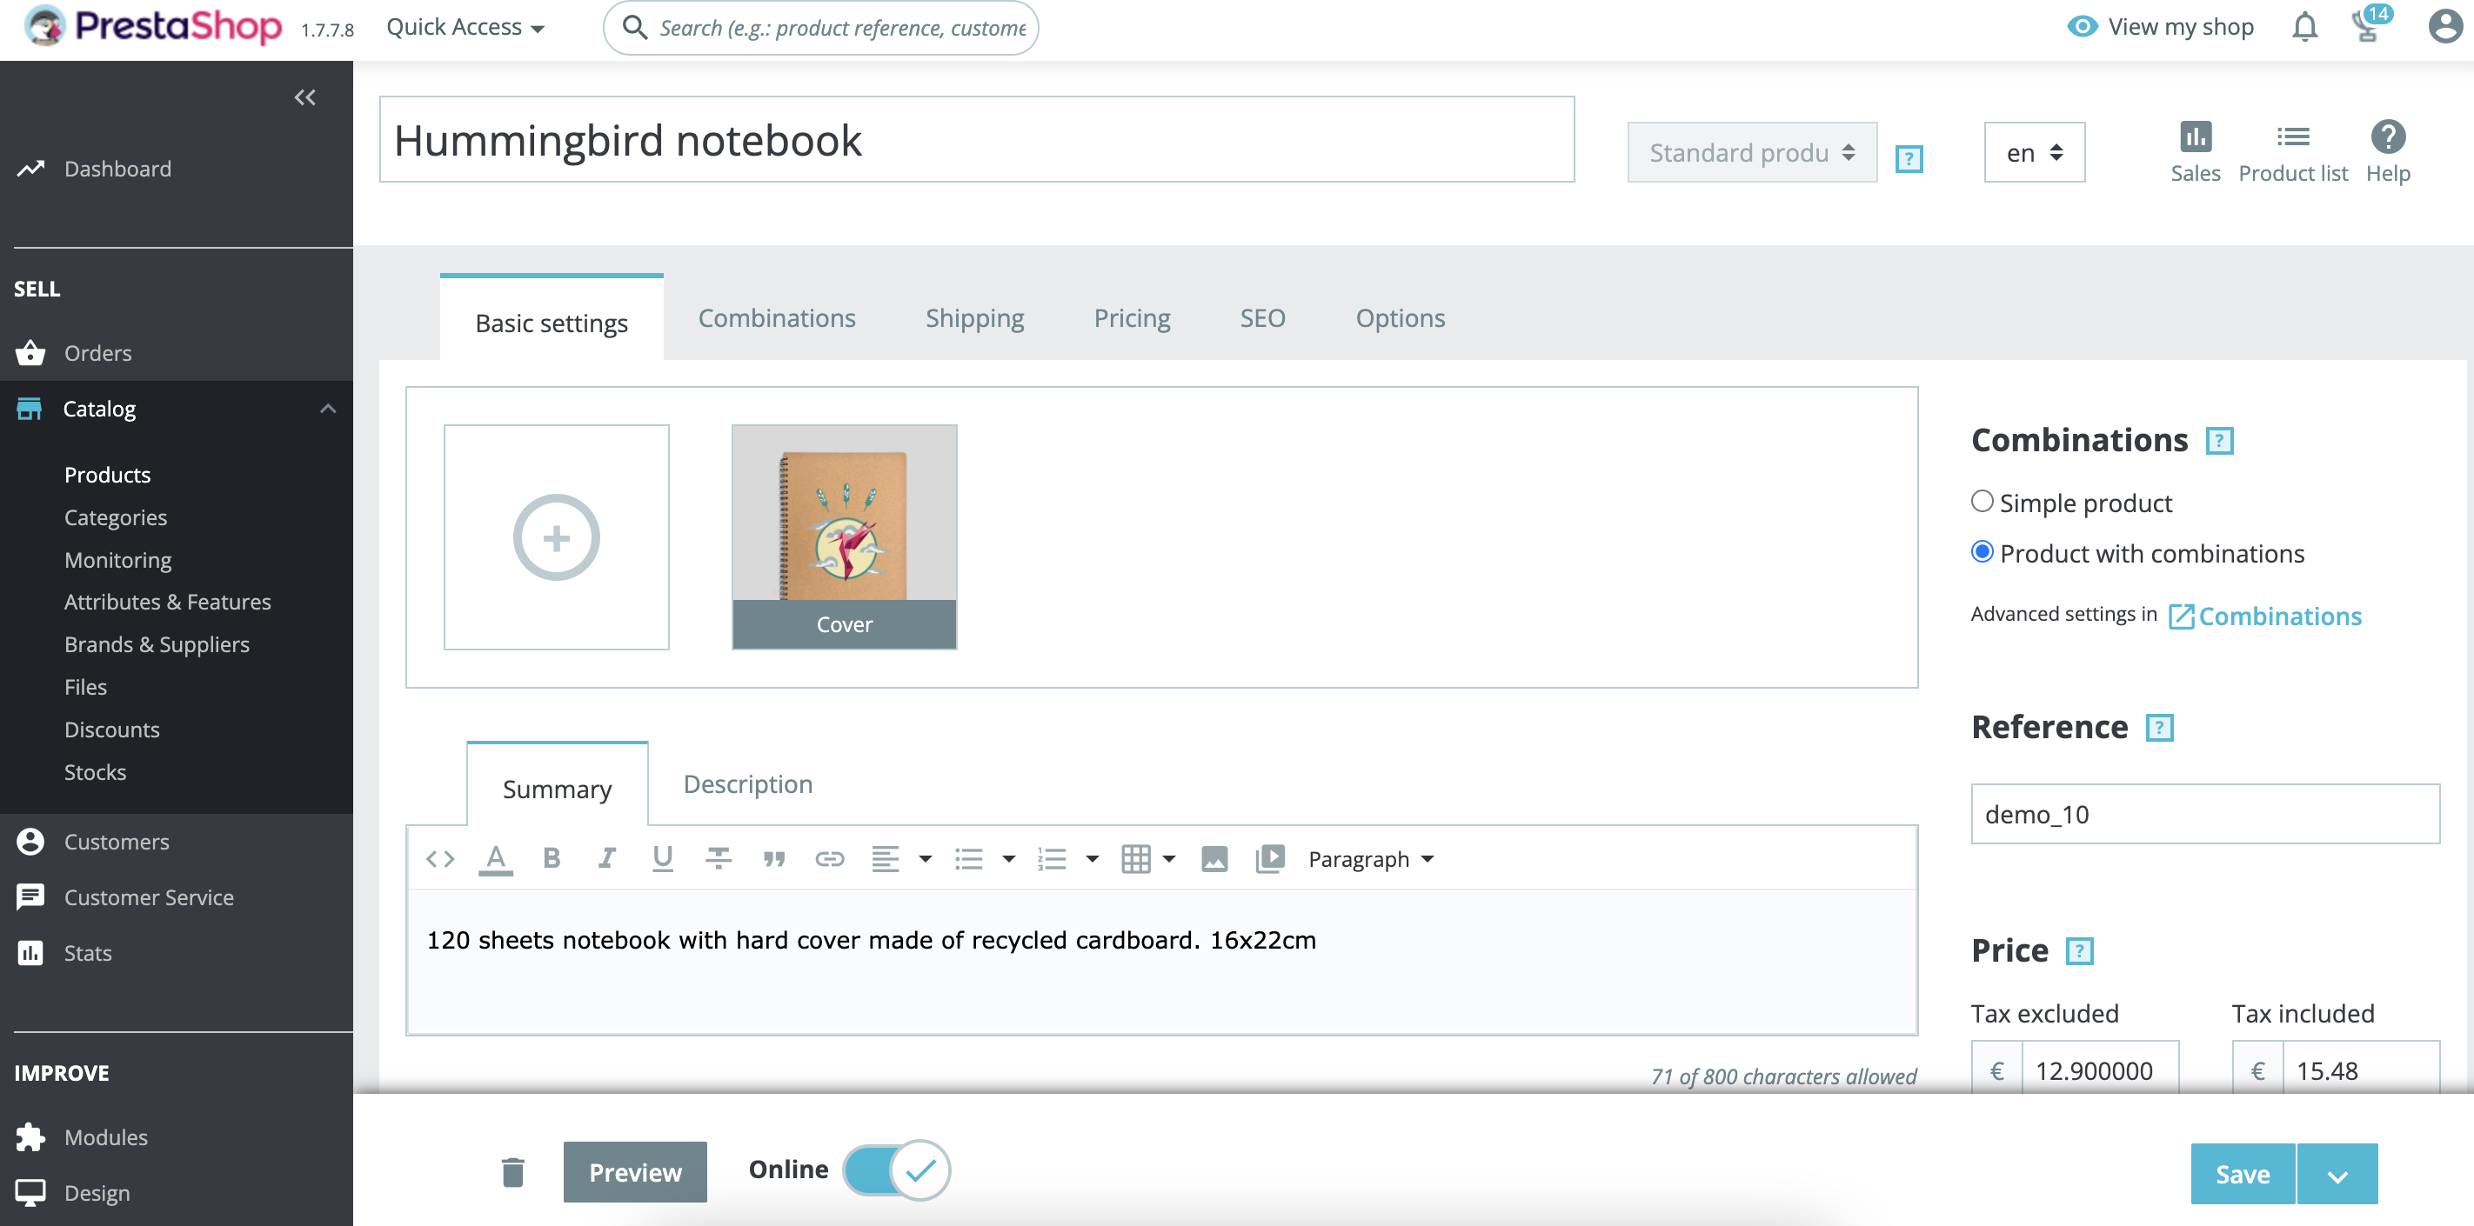This screenshot has width=2474, height=1226.
Task: Select the Simple product radio button
Action: [1983, 501]
